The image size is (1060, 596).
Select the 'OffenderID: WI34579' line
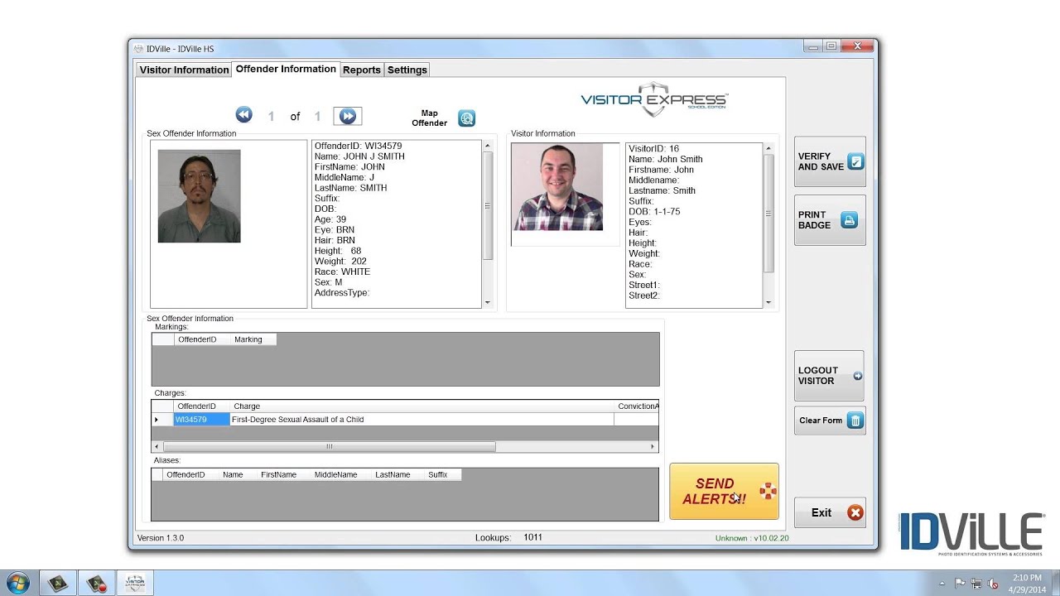(x=358, y=146)
